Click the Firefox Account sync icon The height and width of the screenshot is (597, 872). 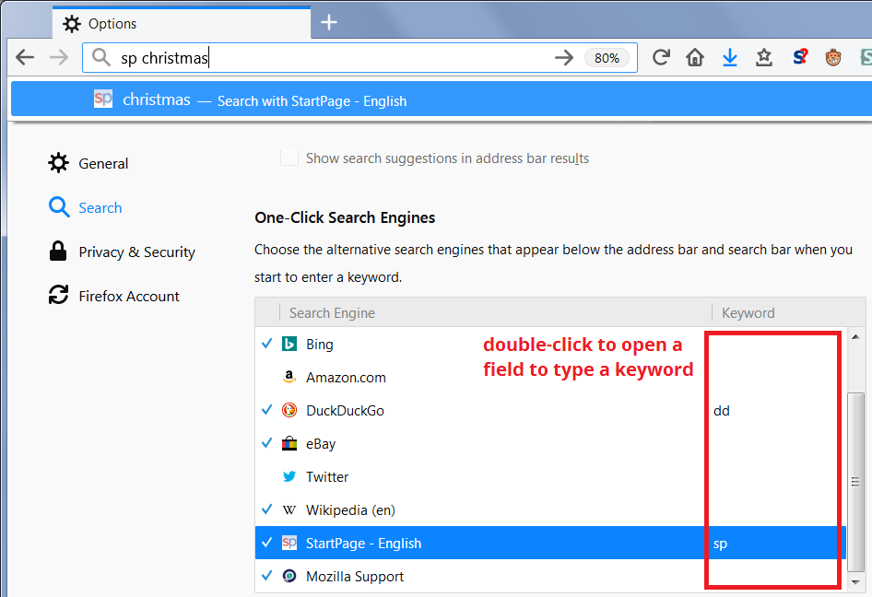58,295
